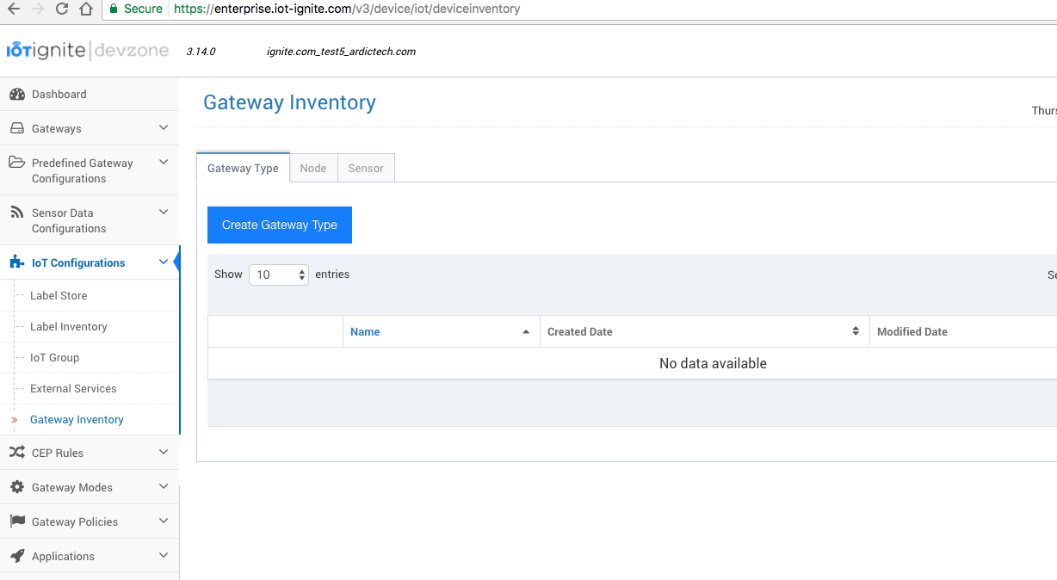Screen dimensions: 1057x580
Task: Open the Dashboard via its palette icon
Action: 16,94
